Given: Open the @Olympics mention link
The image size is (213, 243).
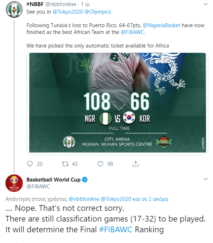Looking at the screenshot, I should (98, 12).
